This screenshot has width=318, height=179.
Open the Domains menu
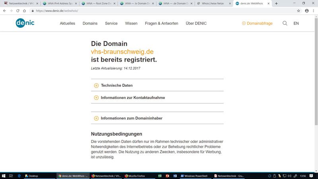click(x=90, y=23)
